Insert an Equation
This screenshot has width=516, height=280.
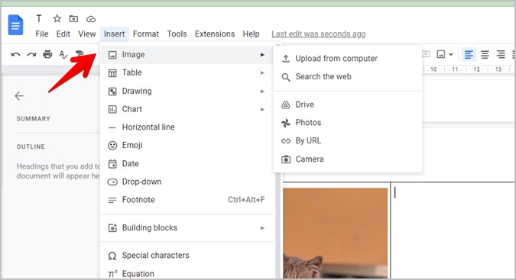point(187,274)
